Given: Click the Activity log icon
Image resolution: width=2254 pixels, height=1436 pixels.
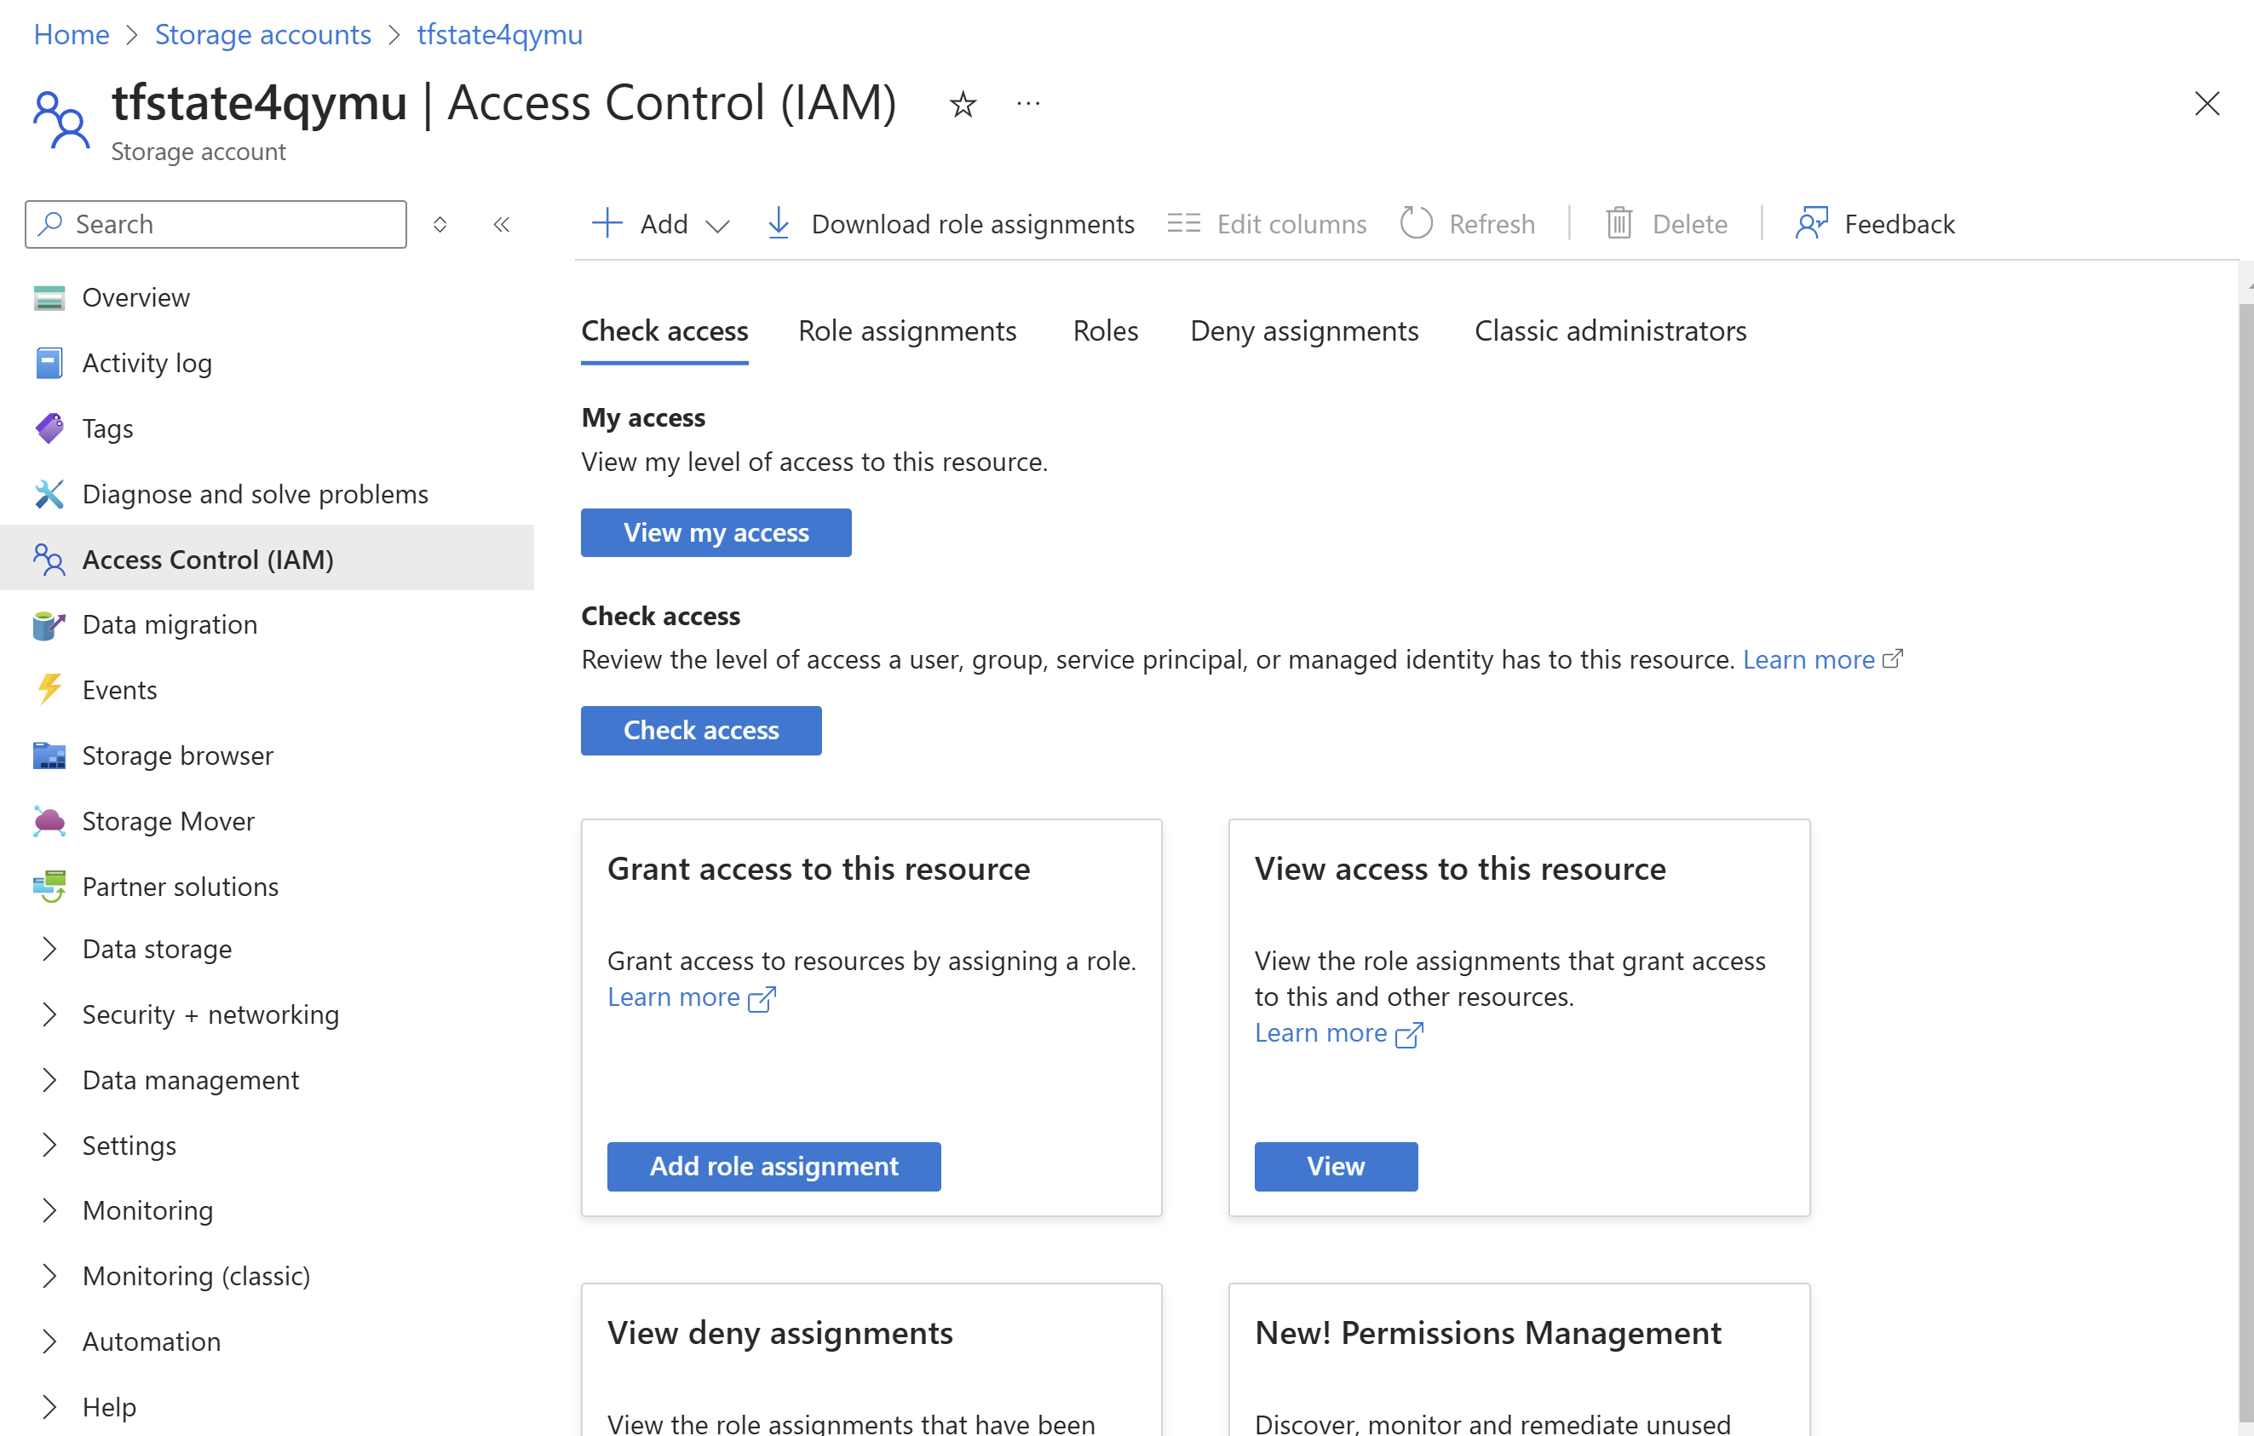Looking at the screenshot, I should [49, 363].
